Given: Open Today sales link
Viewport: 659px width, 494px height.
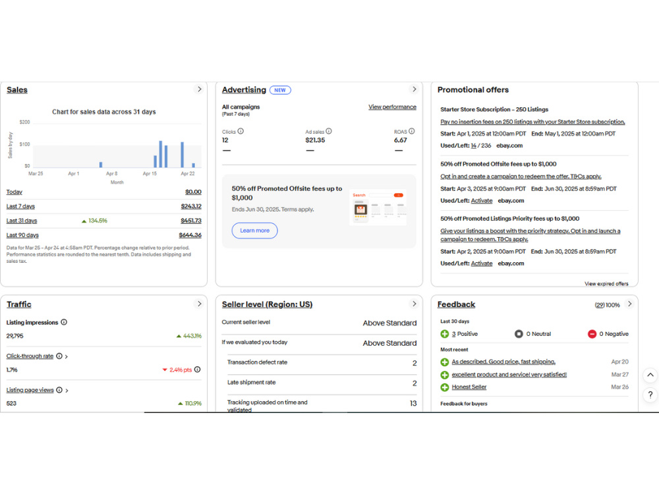Looking at the screenshot, I should tap(14, 192).
